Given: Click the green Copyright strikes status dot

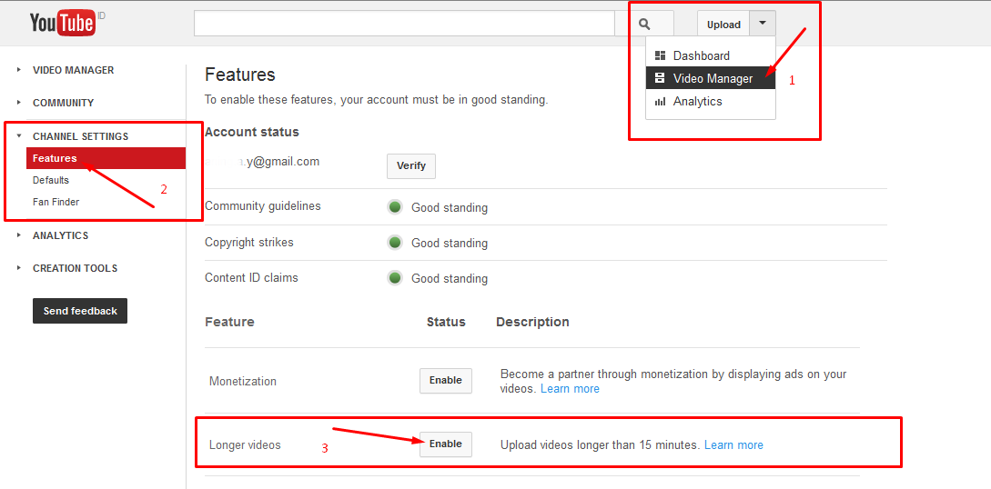Looking at the screenshot, I should click(395, 243).
